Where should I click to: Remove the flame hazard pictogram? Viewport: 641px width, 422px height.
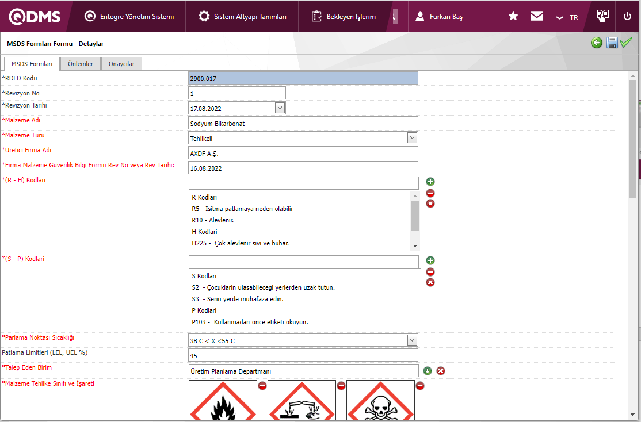(x=262, y=386)
